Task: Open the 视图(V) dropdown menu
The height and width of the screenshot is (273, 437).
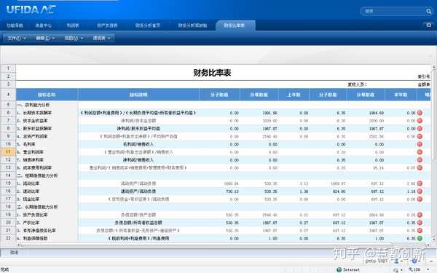Action: point(74,38)
